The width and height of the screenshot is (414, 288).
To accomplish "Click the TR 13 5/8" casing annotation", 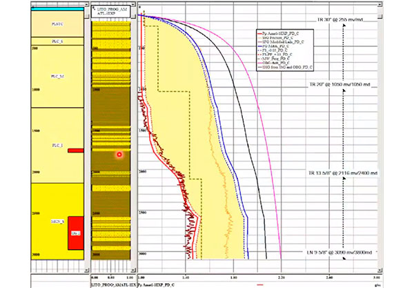I will pyautogui.click(x=343, y=173).
